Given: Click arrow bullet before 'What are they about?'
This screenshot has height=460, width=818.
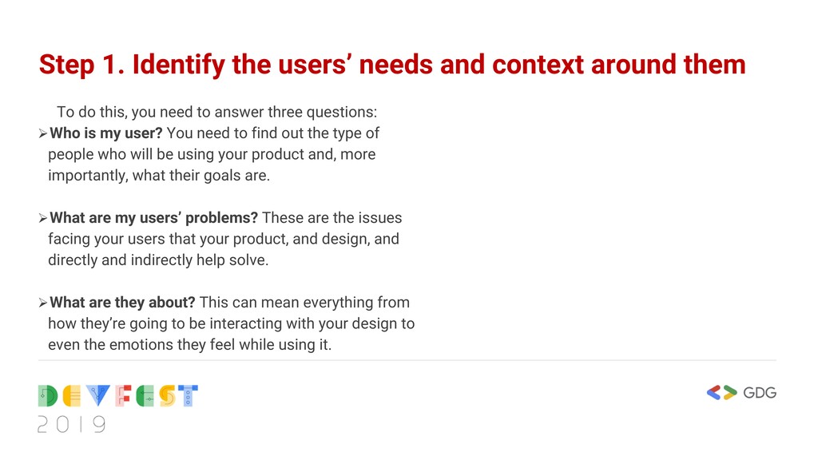Looking at the screenshot, I should pyautogui.click(x=43, y=303).
